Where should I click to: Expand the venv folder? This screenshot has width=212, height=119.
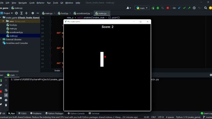click(x=3, y=21)
